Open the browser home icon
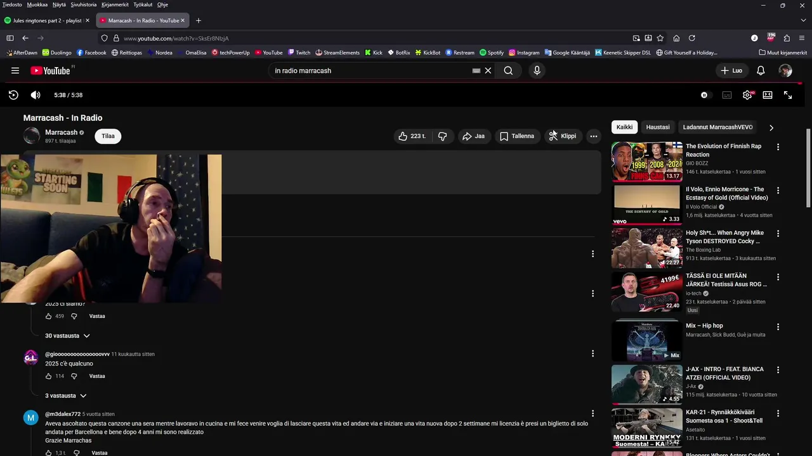The image size is (812, 456). [676, 38]
